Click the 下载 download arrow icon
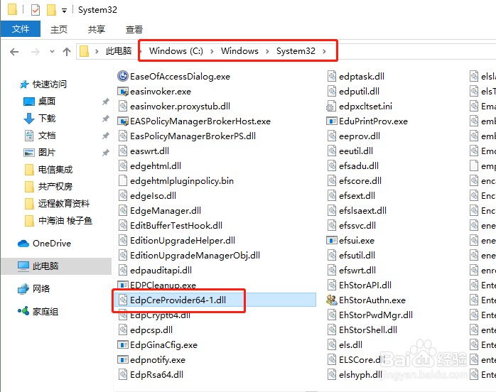The width and height of the screenshot is (496, 392). coord(29,119)
